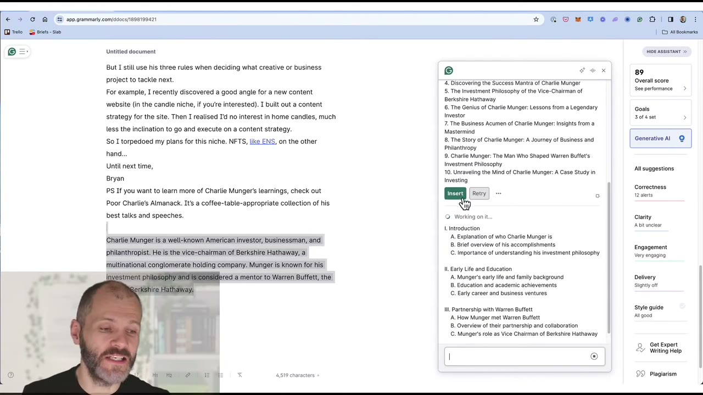Open the All Bookmarks folder
The image size is (703, 395).
680,32
